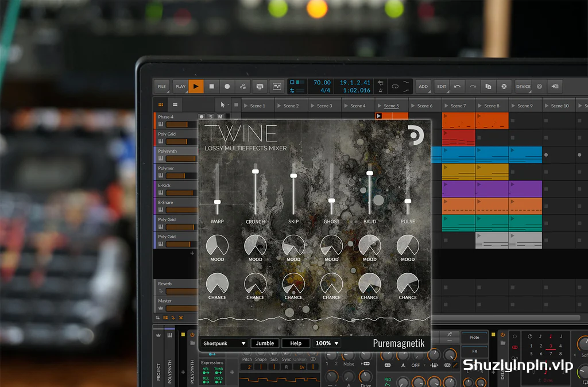Screen dimensions: 588x387
Task: Click the WARP slider handle
Action: click(217, 202)
